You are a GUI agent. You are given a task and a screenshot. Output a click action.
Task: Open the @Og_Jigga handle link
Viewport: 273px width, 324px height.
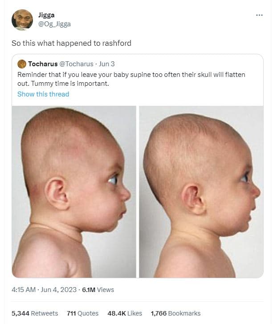54,24
